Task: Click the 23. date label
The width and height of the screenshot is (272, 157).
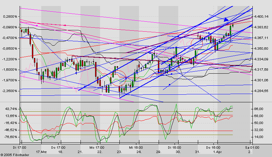Action: tap(119, 152)
